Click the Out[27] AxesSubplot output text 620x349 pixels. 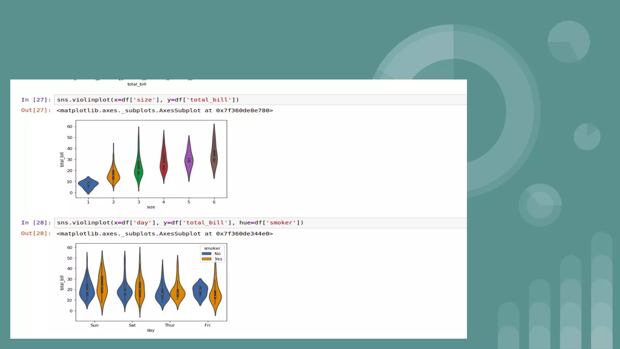tap(165, 111)
